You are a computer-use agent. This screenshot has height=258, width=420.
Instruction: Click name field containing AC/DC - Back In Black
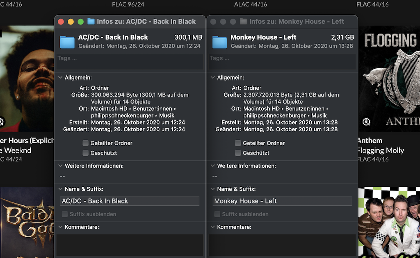tap(130, 201)
